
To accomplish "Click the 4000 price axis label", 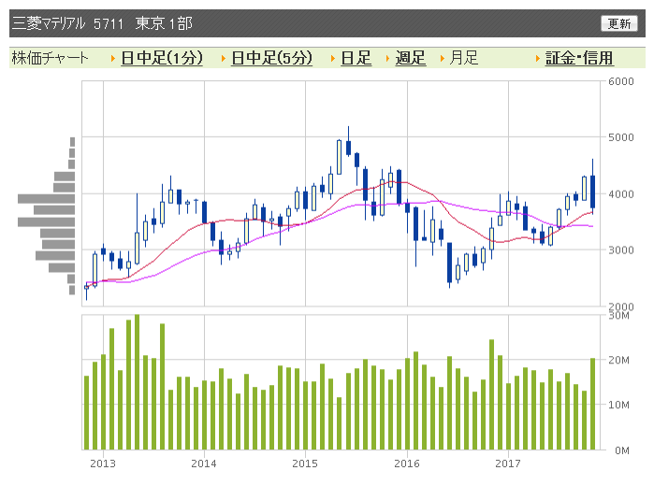I will coord(621,193).
